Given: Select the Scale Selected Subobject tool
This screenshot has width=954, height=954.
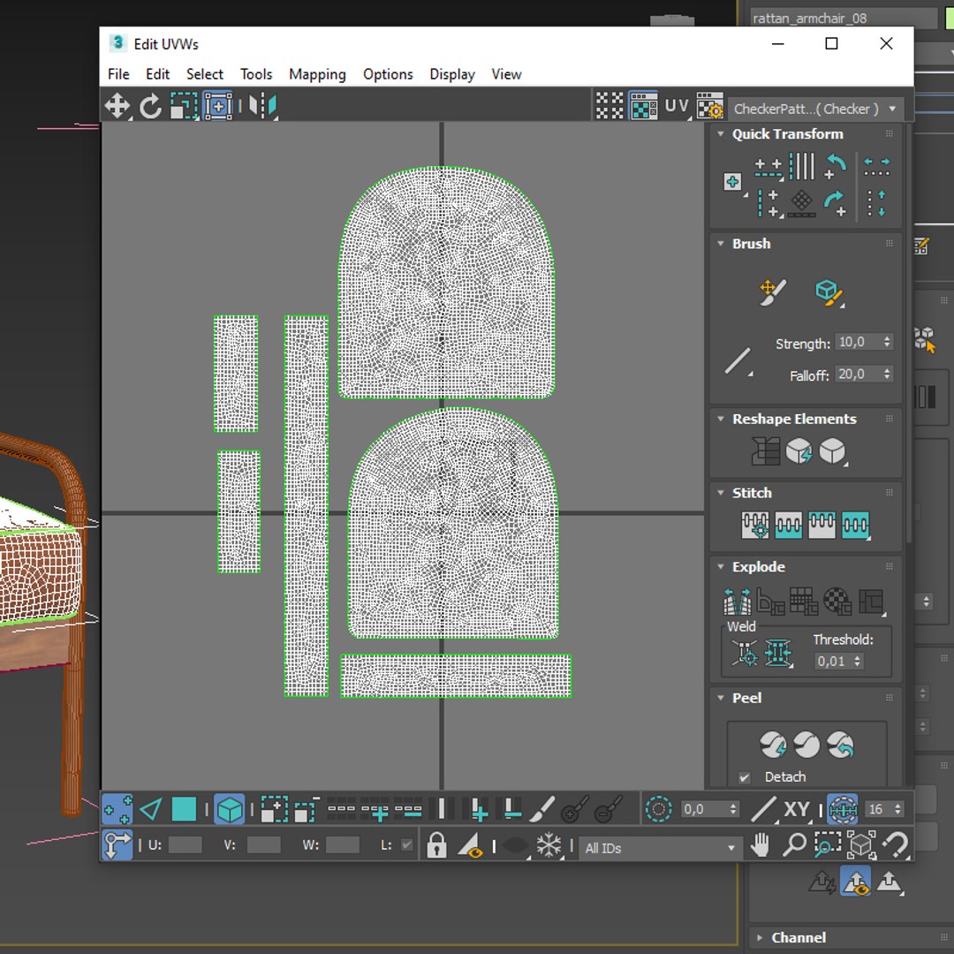Looking at the screenshot, I should [184, 106].
